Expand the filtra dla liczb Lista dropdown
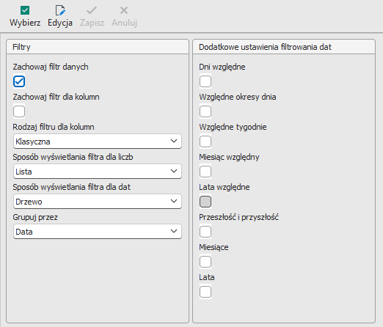Screen dimensions: 383x327 pos(98,172)
